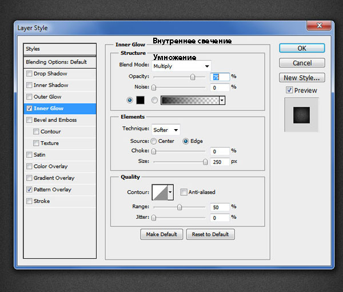Select the Inner Glow style row
This screenshot has height=292, width=343.
coord(59,109)
